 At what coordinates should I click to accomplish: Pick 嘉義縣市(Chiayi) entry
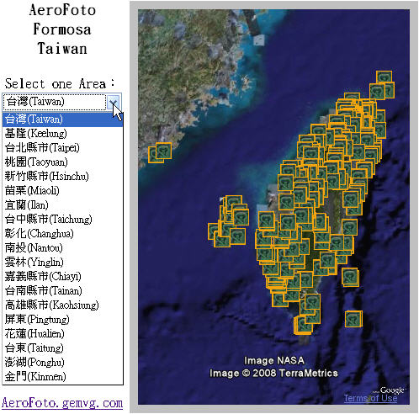(62, 277)
